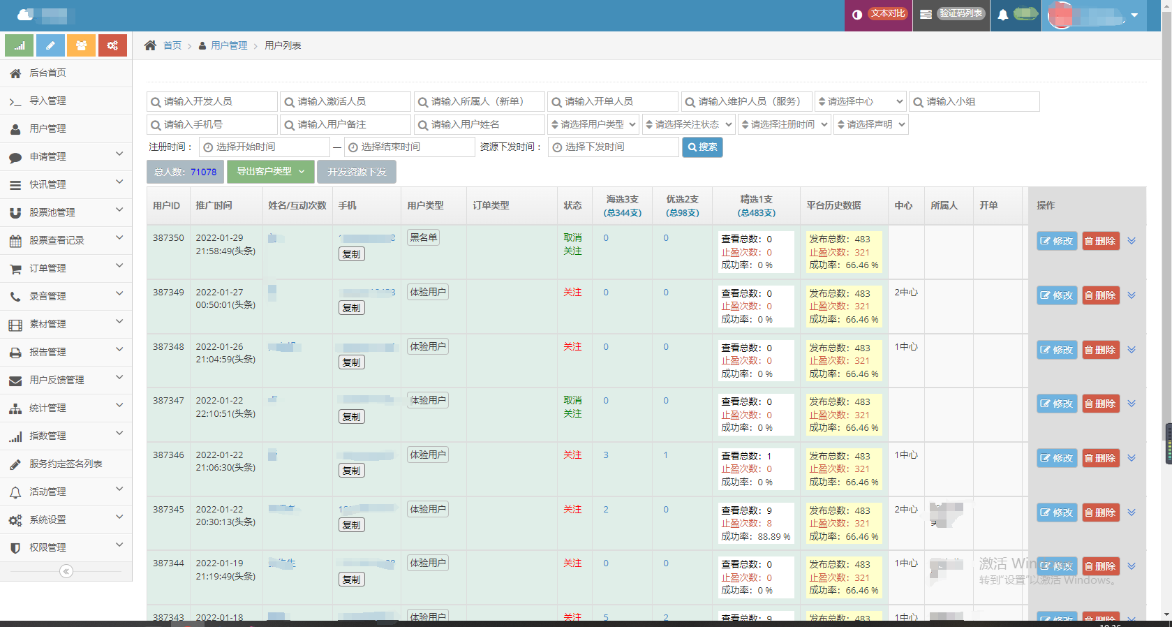Open 导入管理 in sidebar
Screen dimensions: 1172x627
coord(66,101)
